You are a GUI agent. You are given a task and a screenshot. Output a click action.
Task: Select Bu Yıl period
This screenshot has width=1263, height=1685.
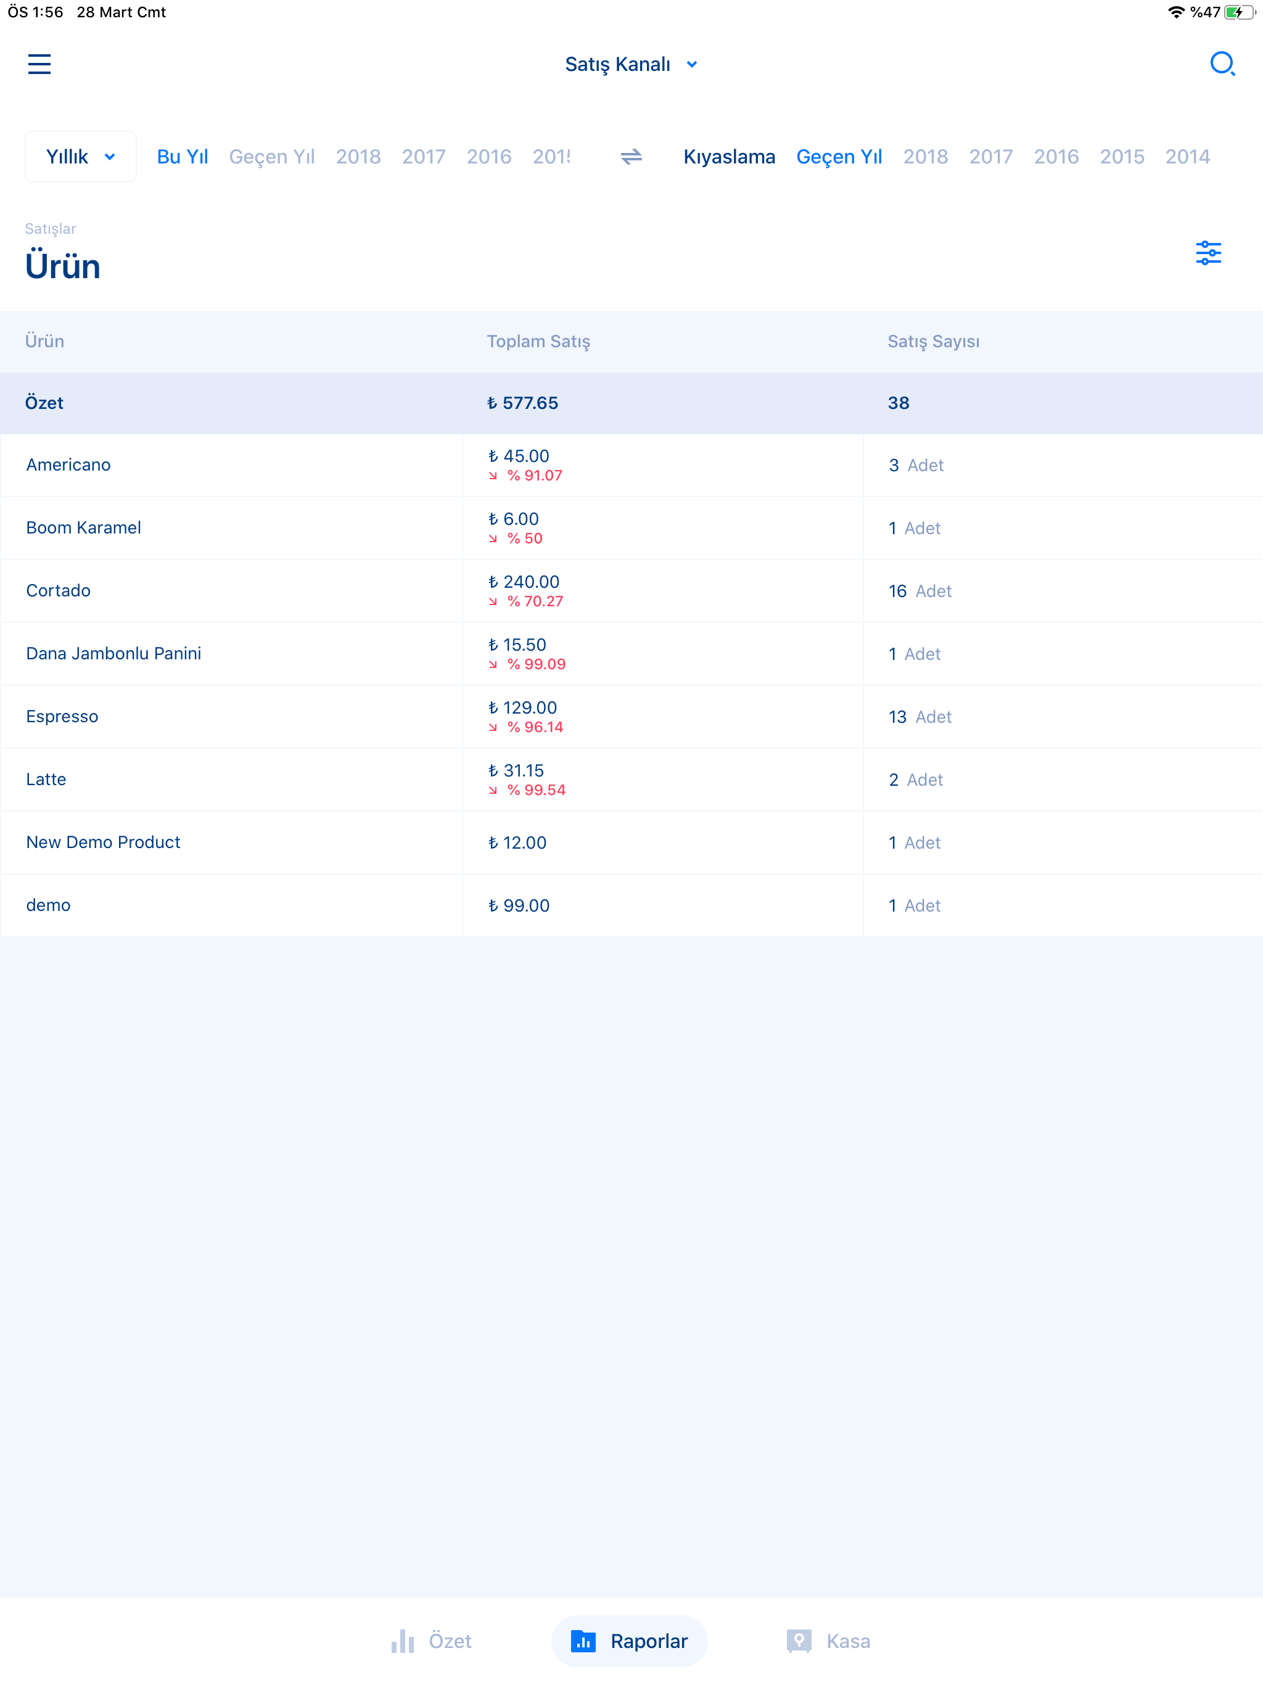182,157
